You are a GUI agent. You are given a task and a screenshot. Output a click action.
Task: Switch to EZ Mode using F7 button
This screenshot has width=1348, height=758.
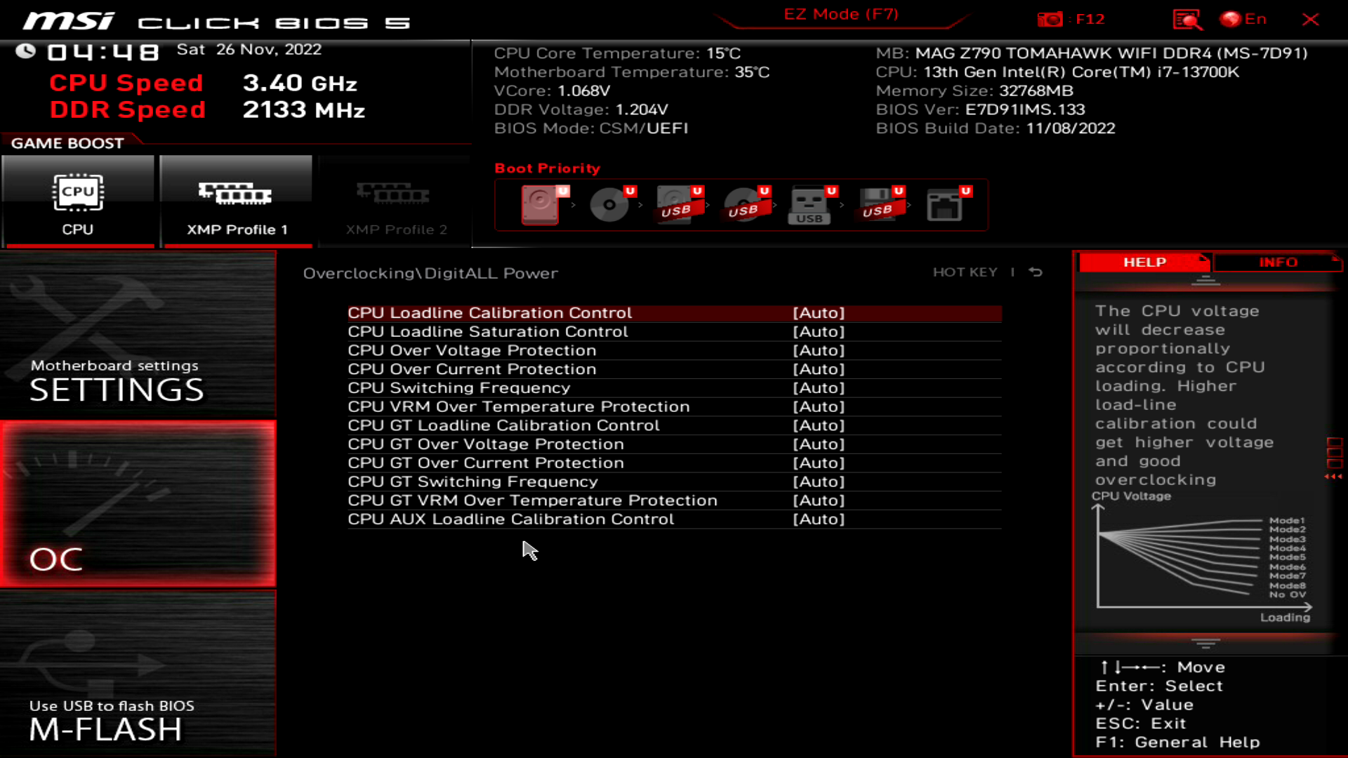pyautogui.click(x=842, y=14)
